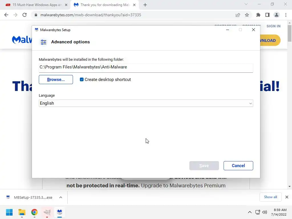292x219 pixels.
Task: Click the Malwarebytes logo on webpage
Action: click(22, 40)
